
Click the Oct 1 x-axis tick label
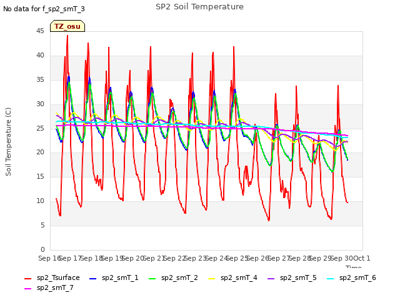pos(361,258)
